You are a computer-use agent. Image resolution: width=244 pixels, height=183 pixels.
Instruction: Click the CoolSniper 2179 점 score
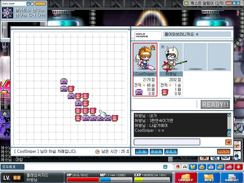pos(149,80)
